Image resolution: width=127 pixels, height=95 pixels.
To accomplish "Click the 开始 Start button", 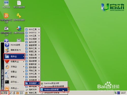I will pyautogui.click(x=4, y=93).
